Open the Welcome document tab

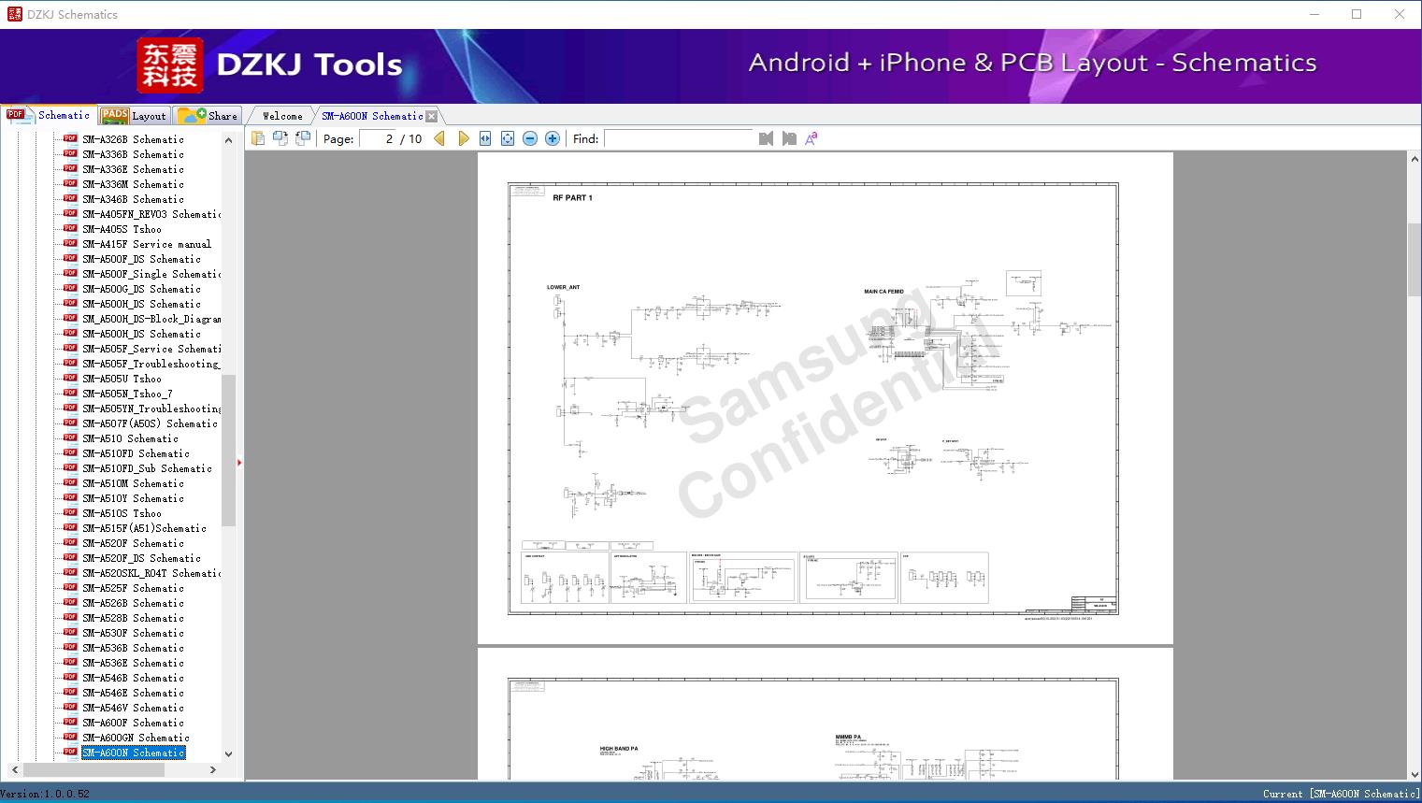(282, 116)
